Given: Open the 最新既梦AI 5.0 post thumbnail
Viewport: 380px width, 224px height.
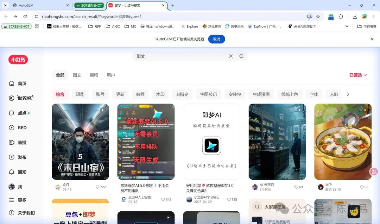Looking at the screenshot, I should tap(146, 142).
